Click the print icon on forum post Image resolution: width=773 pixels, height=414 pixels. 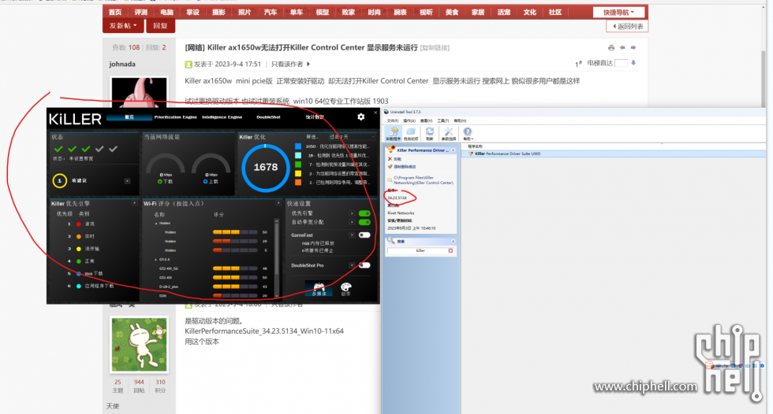pyautogui.click(x=611, y=48)
